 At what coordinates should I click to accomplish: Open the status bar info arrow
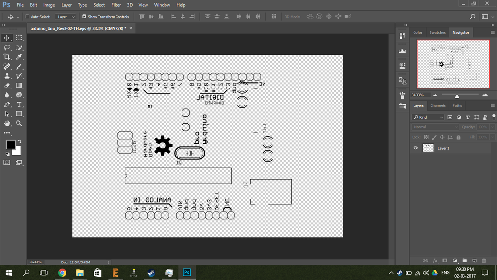tap(108, 262)
